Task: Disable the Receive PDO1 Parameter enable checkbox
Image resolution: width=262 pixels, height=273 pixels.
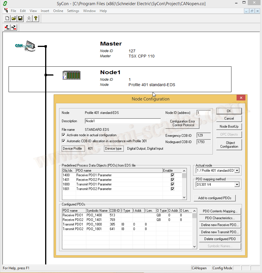Action: [172, 175]
